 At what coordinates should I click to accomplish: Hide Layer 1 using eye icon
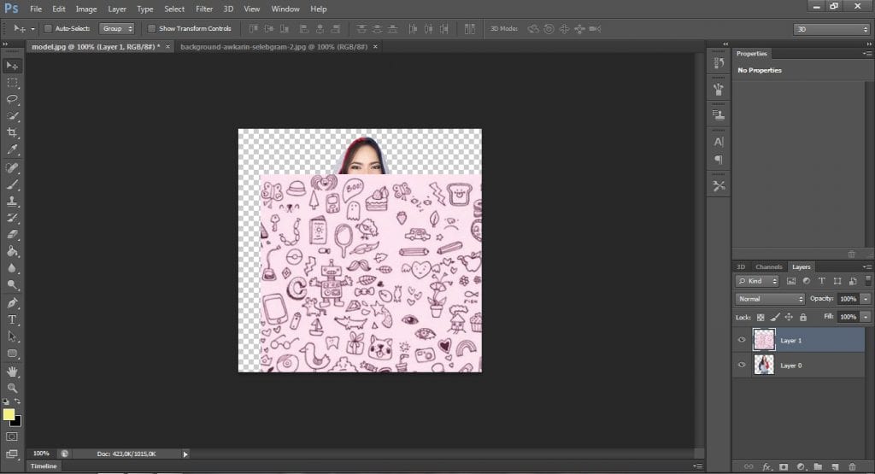(742, 340)
